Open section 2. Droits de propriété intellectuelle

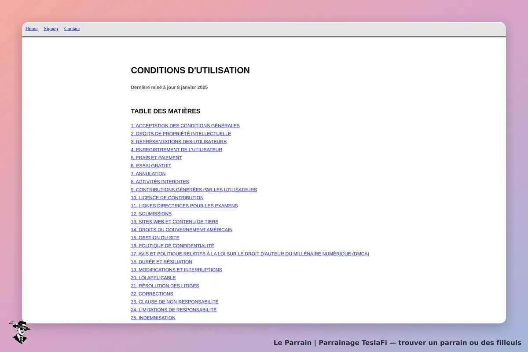click(x=181, y=134)
